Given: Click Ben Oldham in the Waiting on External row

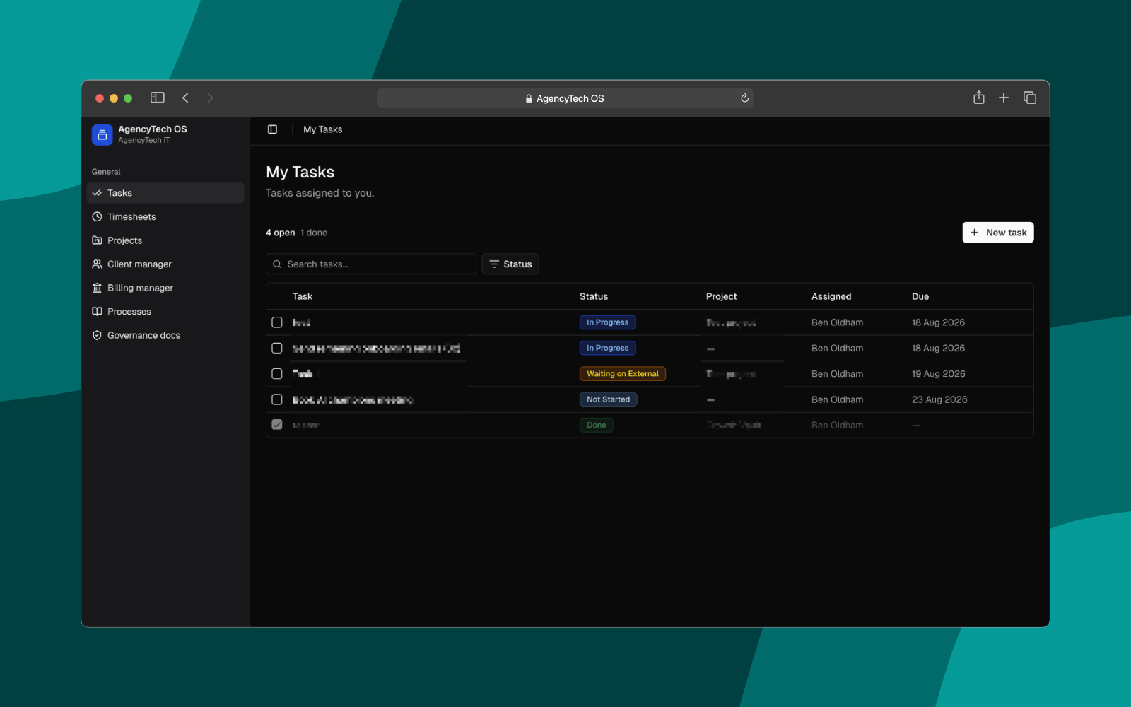Looking at the screenshot, I should click(x=837, y=374).
